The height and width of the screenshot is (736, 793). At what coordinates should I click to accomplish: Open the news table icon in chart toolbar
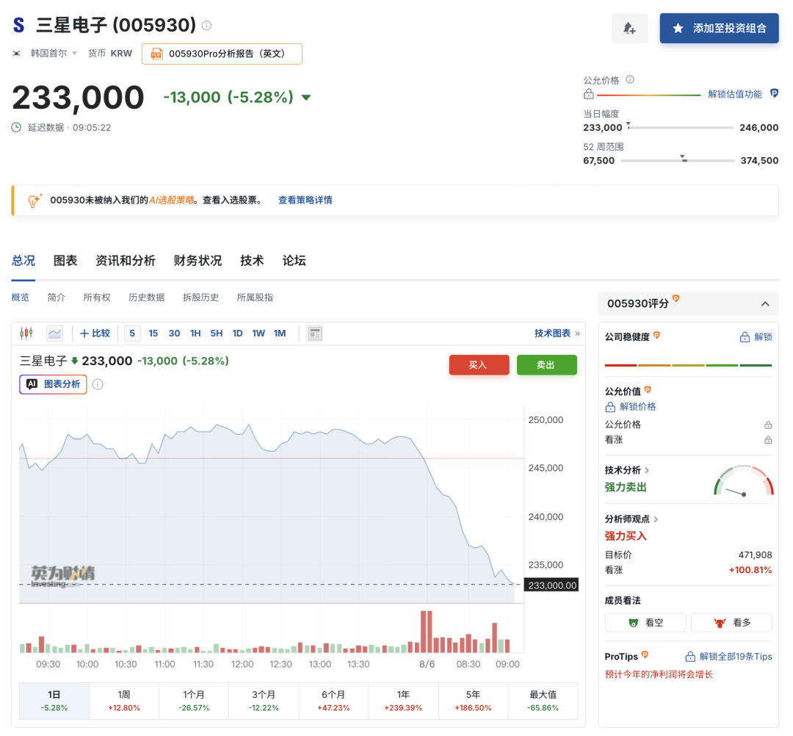[x=315, y=333]
